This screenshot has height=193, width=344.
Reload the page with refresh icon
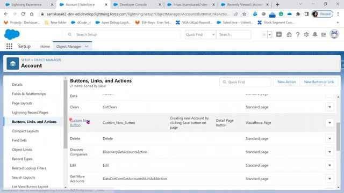[23, 14]
